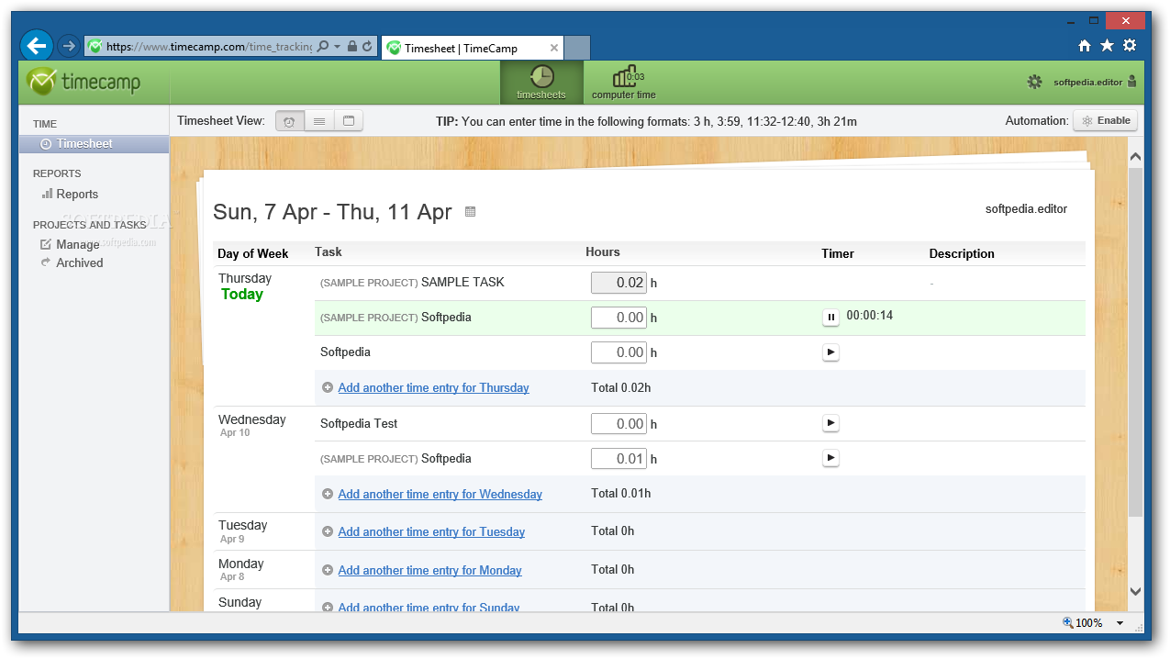The width and height of the screenshot is (1170, 659).
Task: Click the Reports bar chart icon in sidebar
Action: pyautogui.click(x=47, y=194)
